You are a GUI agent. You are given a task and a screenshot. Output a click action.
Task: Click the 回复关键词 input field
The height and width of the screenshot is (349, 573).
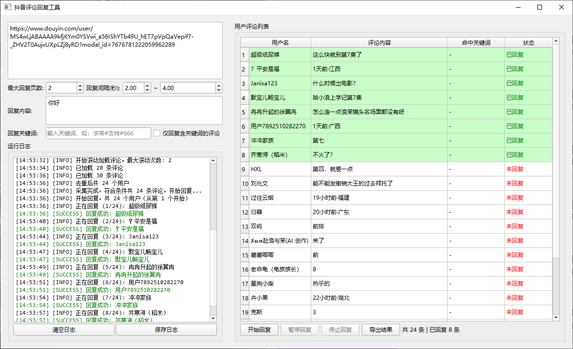[x=98, y=133]
